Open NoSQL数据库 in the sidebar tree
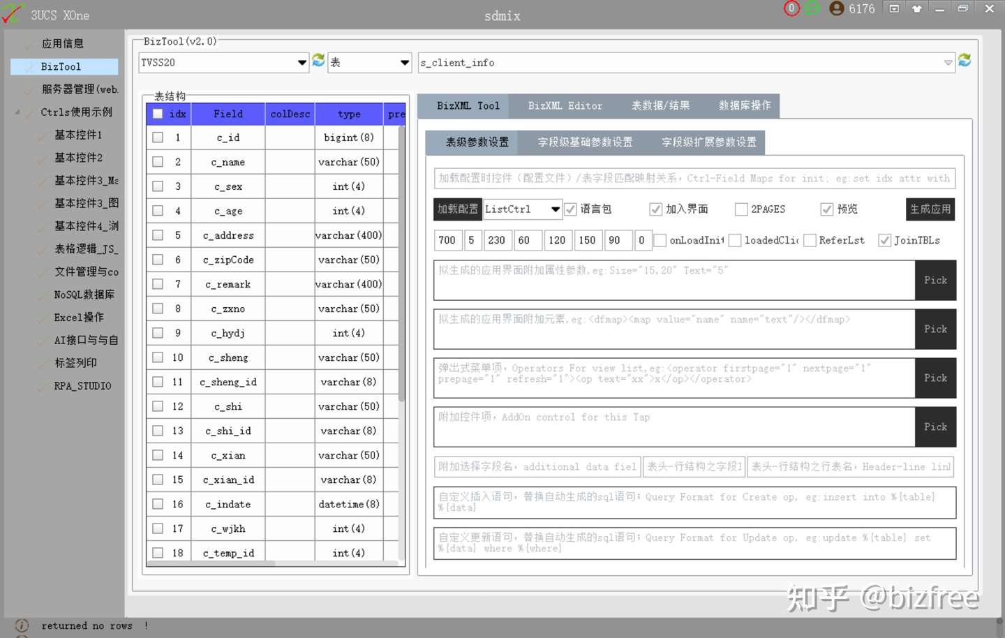The width and height of the screenshot is (1005, 638). (x=84, y=295)
